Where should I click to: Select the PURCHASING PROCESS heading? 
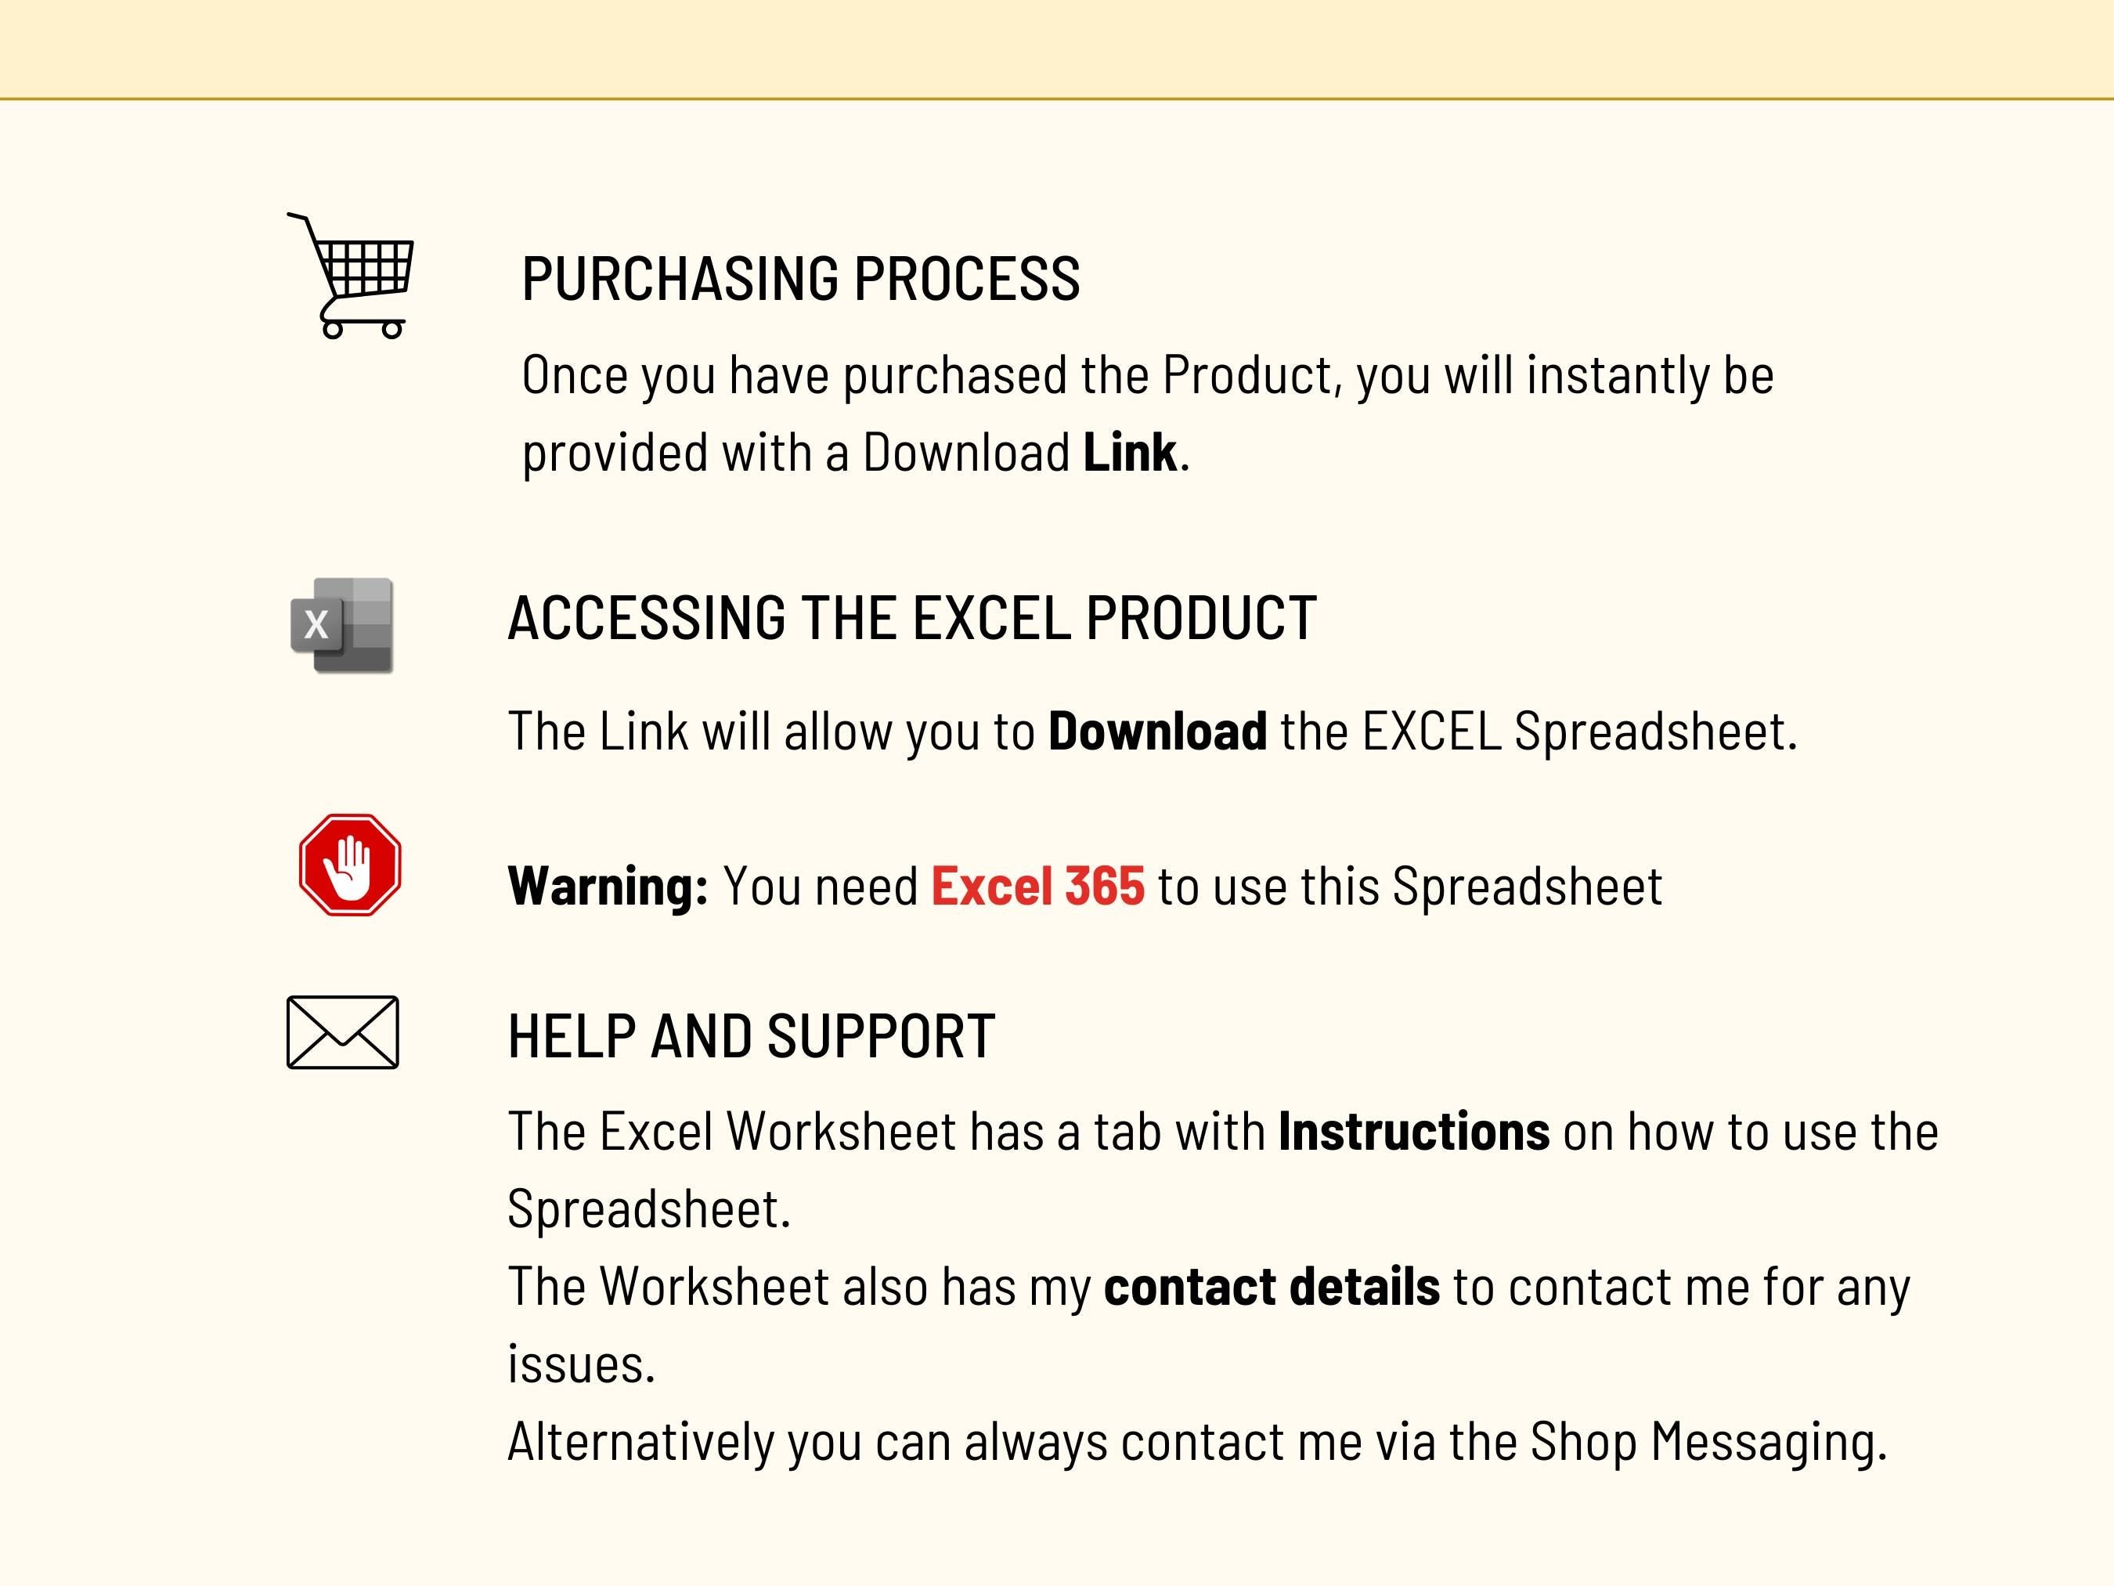coord(801,279)
